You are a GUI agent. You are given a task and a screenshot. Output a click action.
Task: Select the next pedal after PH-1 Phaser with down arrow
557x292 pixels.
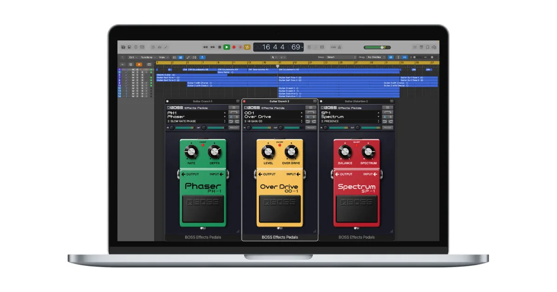tap(225, 117)
